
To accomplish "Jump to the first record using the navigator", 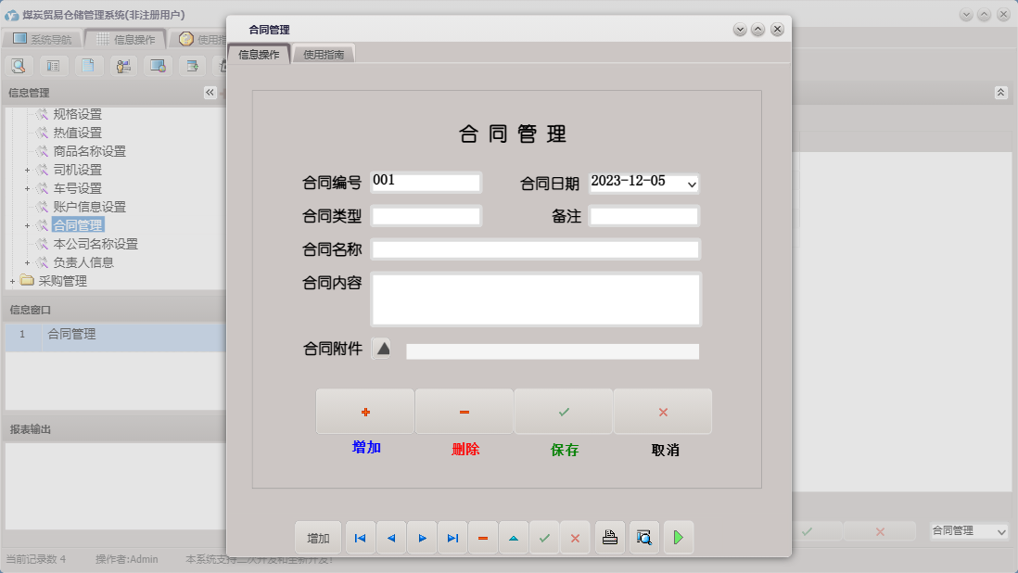I will pos(360,538).
